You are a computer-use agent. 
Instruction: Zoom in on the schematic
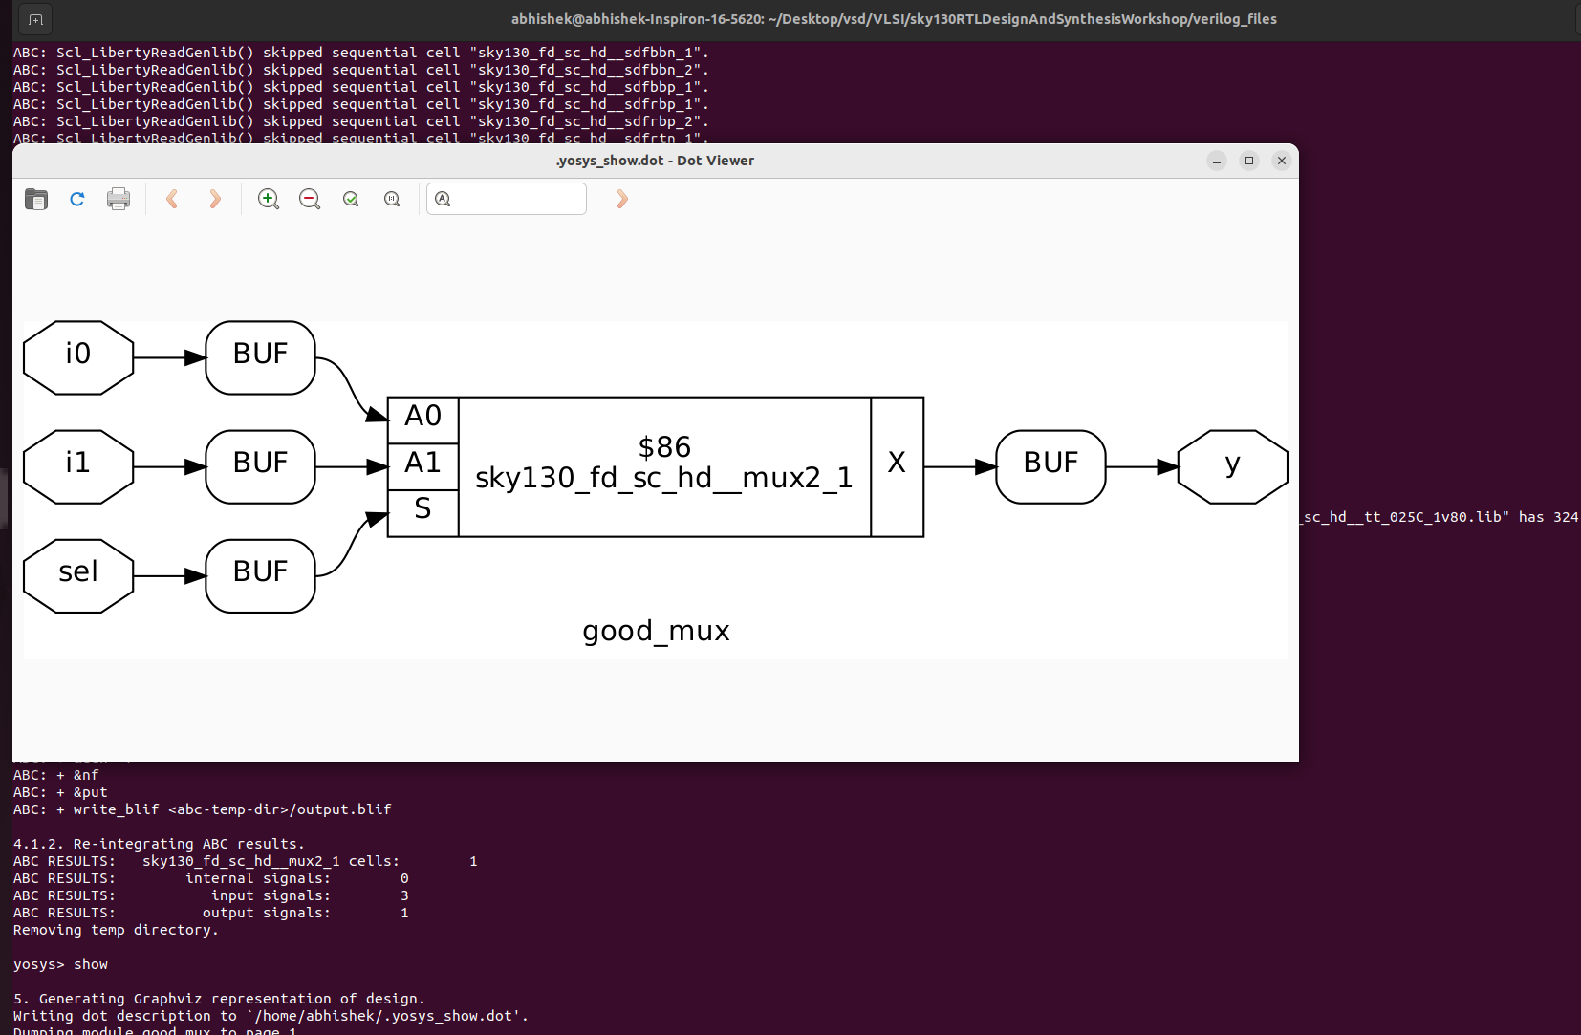coord(269,199)
